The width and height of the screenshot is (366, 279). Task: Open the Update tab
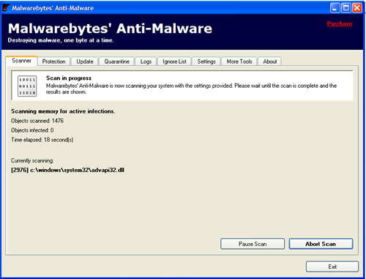coord(85,62)
